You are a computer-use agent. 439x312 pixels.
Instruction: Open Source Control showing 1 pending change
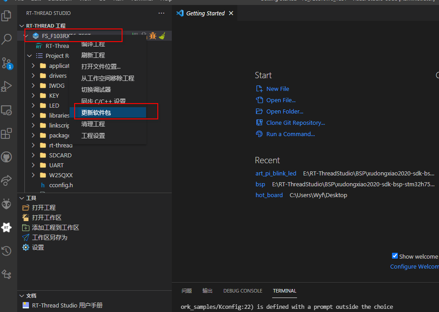coord(7,62)
